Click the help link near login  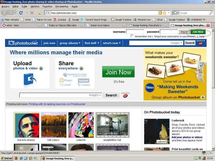click(x=202, y=36)
